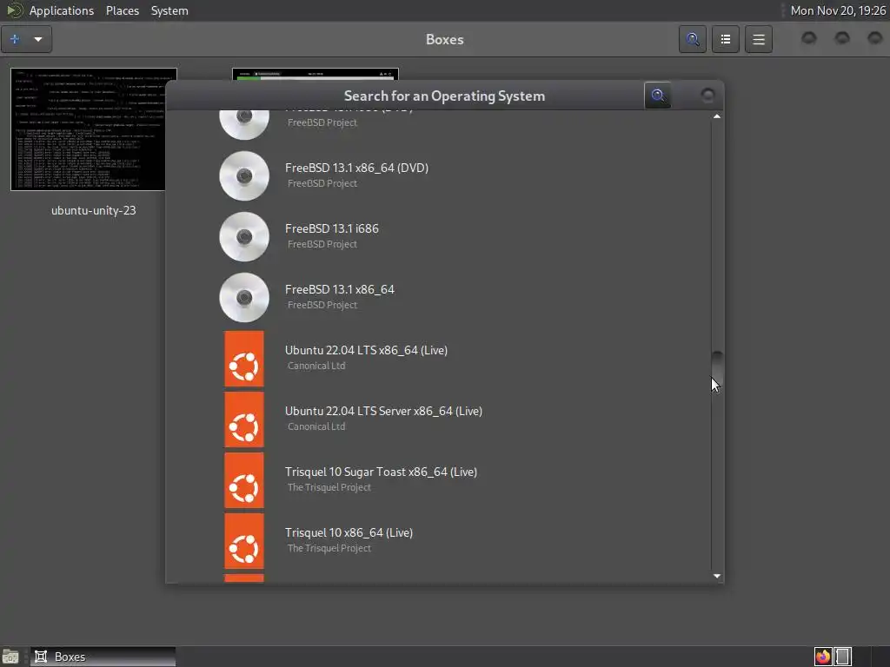The image size is (890, 667).
Task: Click the Trisquel 10 Sugar Toast logo icon
Action: 244,479
